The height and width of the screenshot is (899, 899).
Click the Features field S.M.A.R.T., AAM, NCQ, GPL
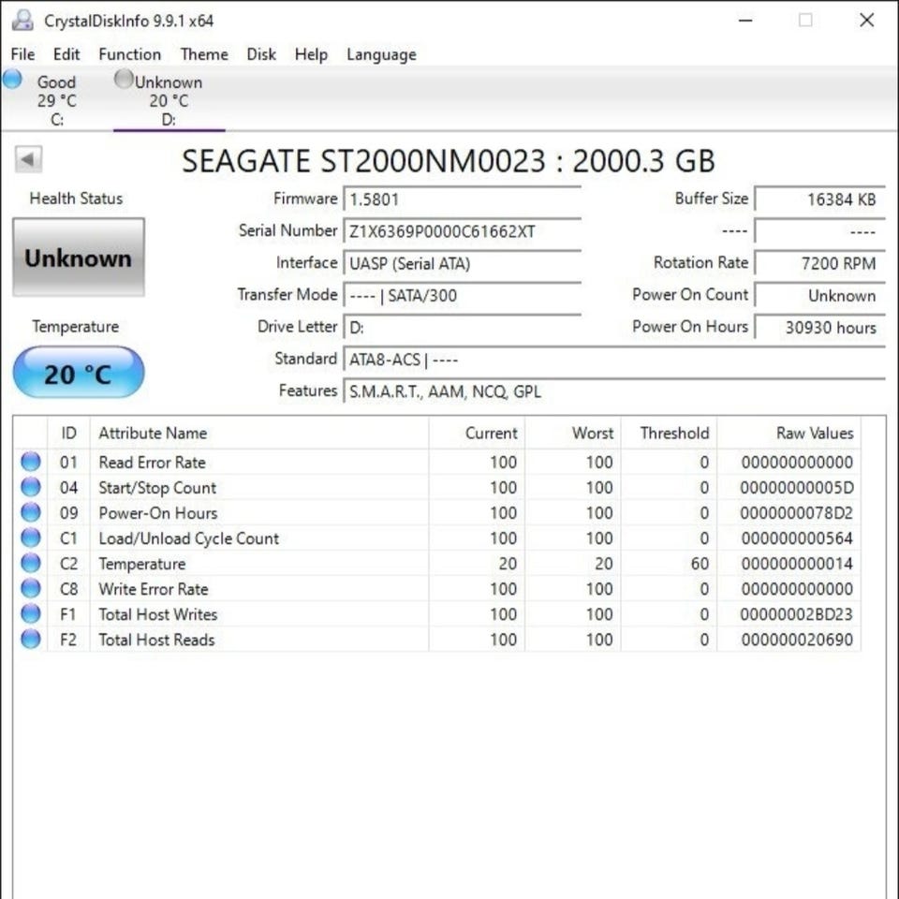[x=614, y=392]
